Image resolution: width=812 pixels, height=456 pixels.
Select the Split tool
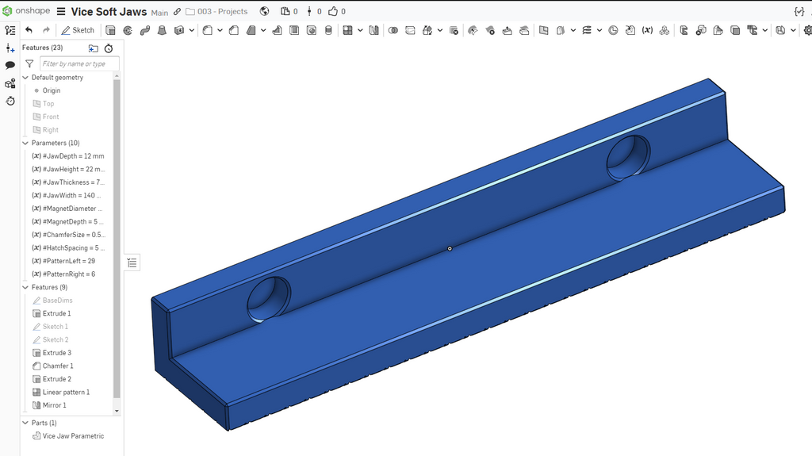[x=410, y=31]
